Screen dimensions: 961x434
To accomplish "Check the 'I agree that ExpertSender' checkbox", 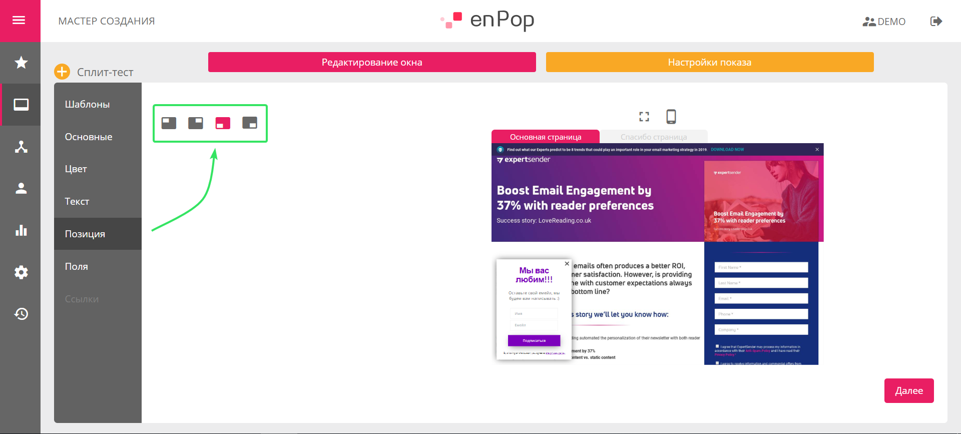I will [717, 346].
